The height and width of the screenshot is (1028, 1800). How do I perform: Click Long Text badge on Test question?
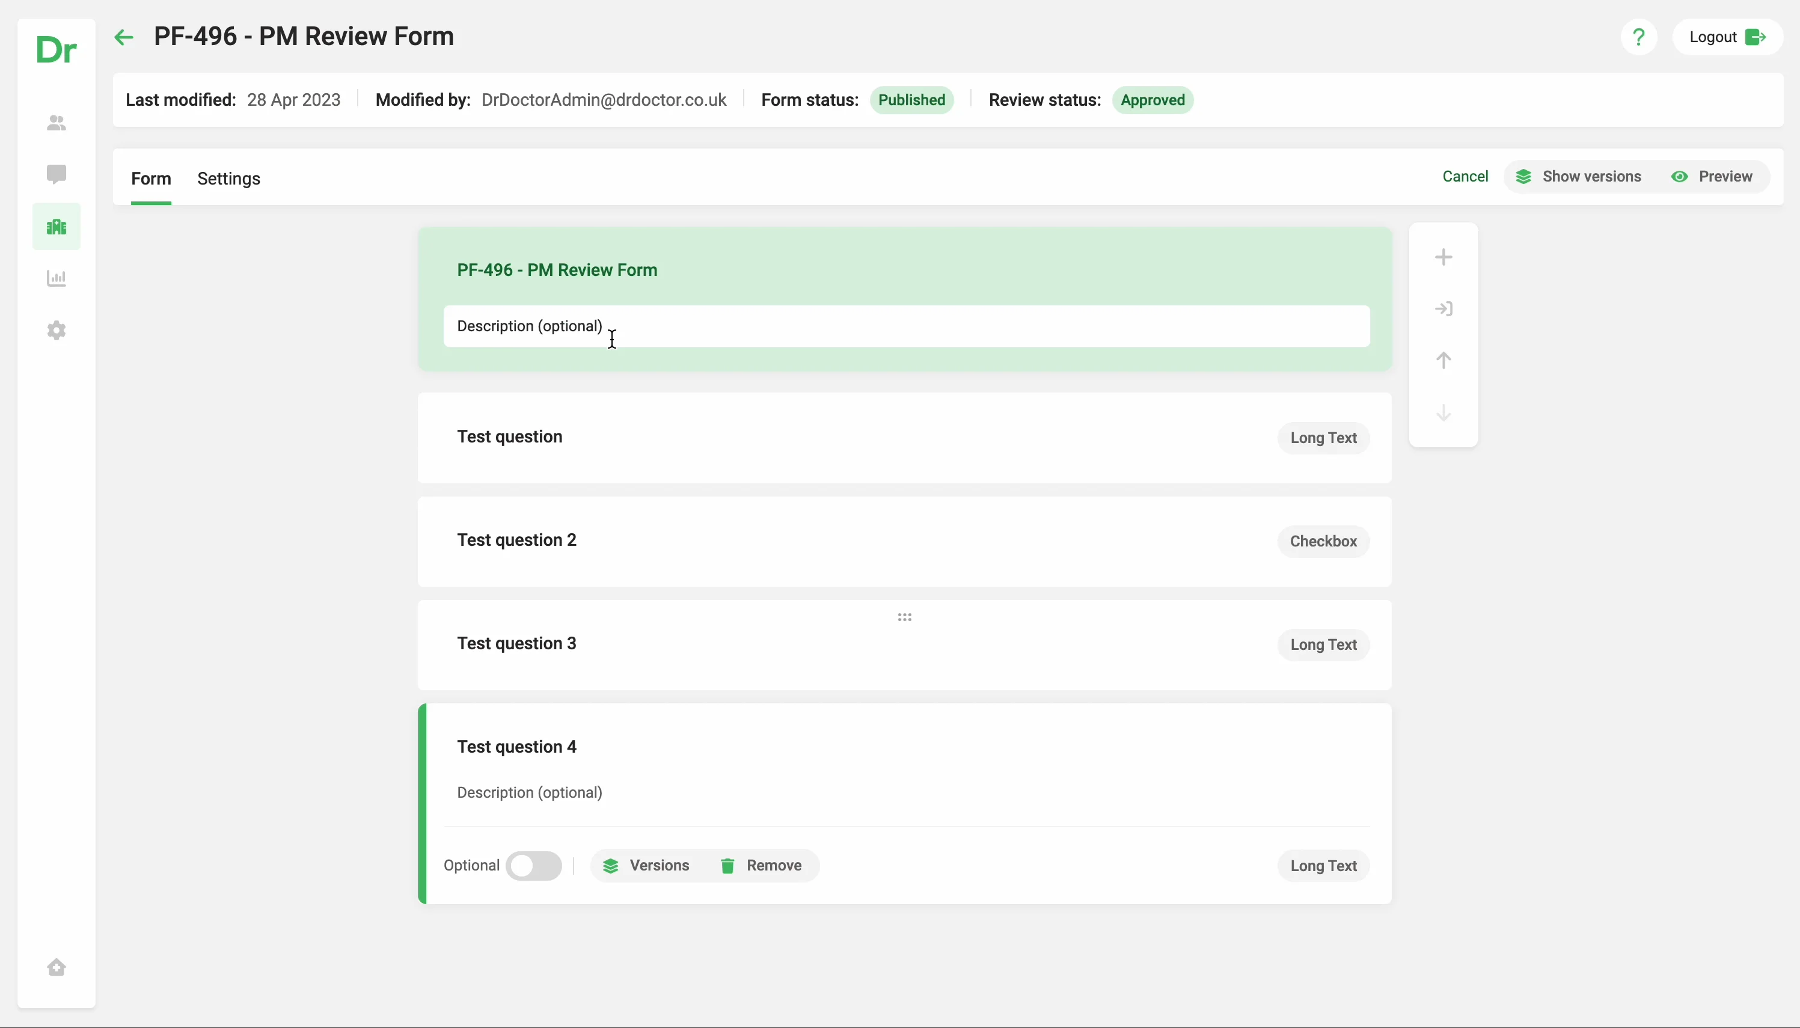[1323, 438]
